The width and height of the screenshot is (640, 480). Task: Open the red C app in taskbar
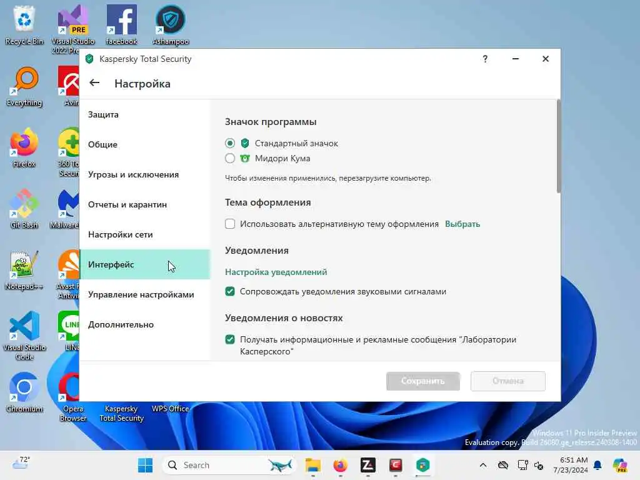tap(395, 465)
